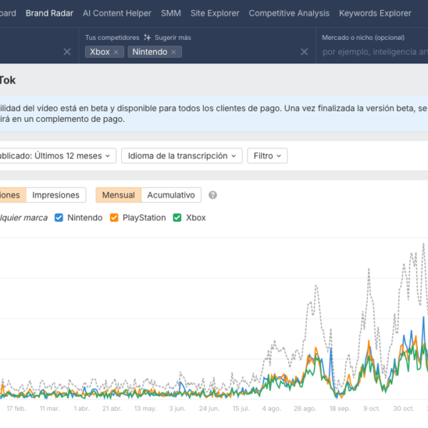
Task: Disable the Xbox series checkbox
Action: (178, 218)
